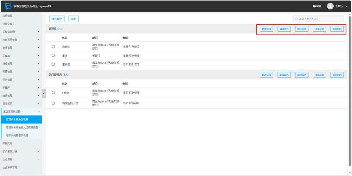
Task: Click the 添加角色 button
Action: click(x=57, y=19)
